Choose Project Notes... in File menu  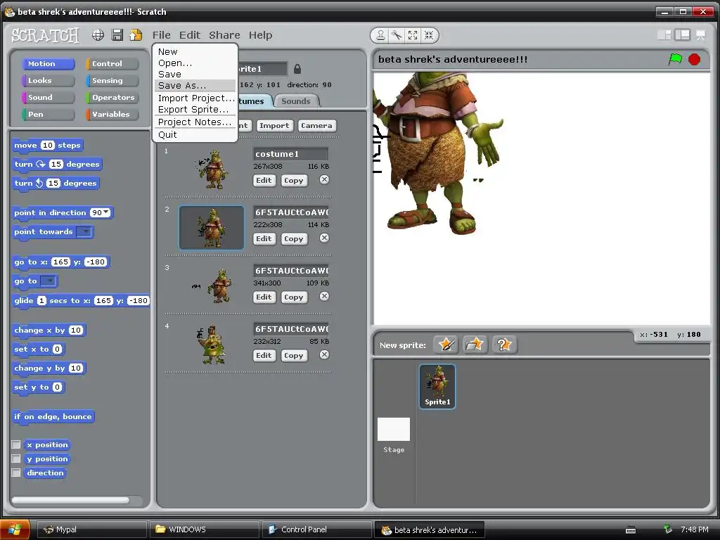click(195, 122)
